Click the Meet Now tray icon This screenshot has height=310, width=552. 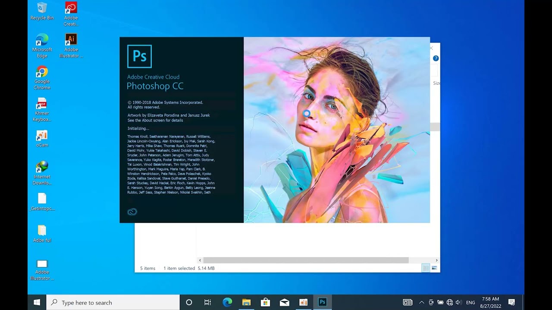431,302
